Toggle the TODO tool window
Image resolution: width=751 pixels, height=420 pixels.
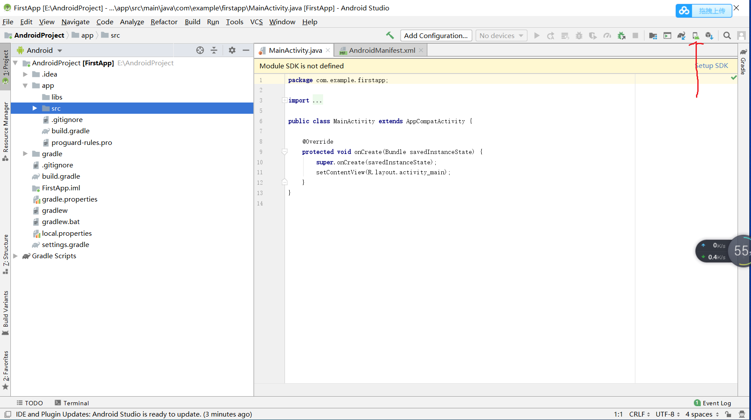[29, 403]
